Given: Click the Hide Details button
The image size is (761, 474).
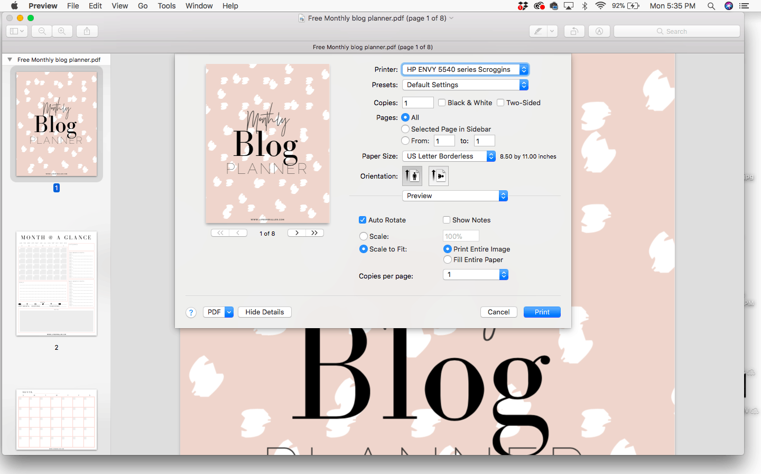Looking at the screenshot, I should 265,312.
